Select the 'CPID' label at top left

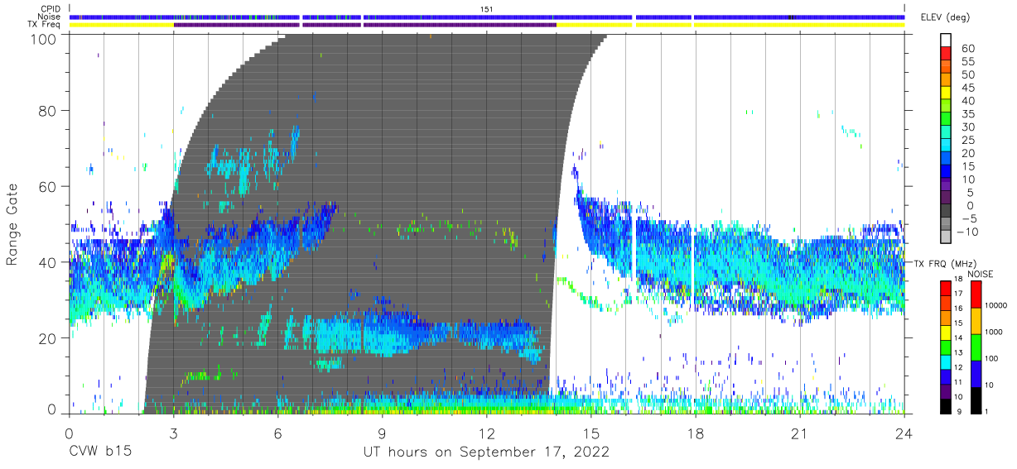pos(49,8)
